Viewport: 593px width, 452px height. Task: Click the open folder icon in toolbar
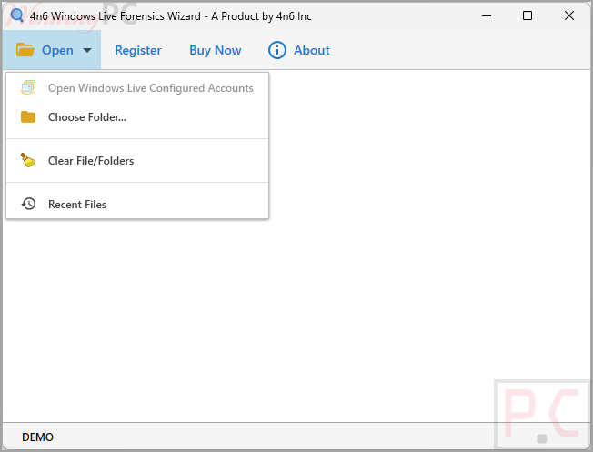point(25,50)
